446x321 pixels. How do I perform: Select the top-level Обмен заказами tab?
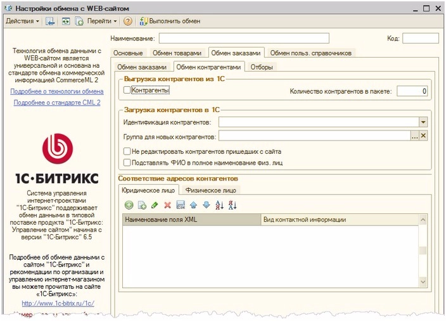[x=236, y=53]
